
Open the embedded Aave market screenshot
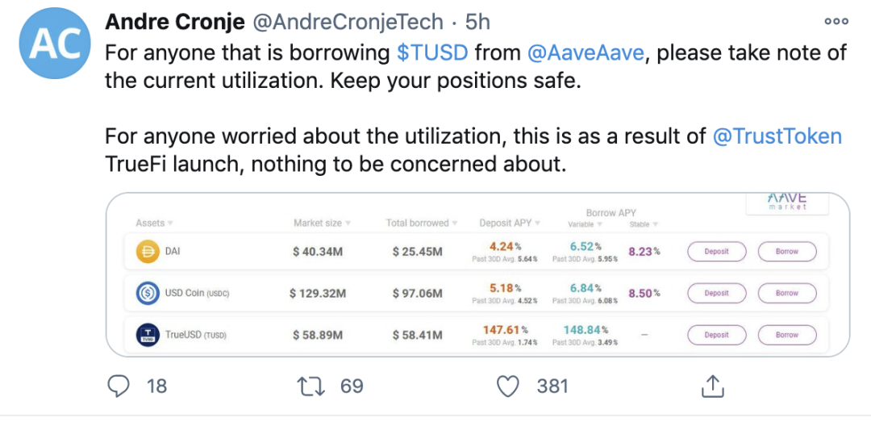click(x=477, y=274)
